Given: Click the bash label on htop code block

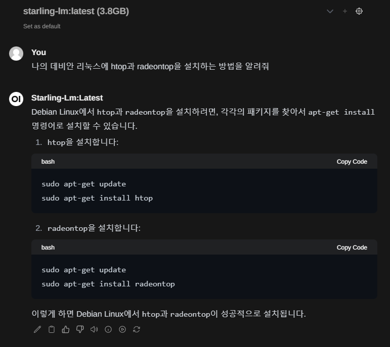Looking at the screenshot, I should pos(48,162).
